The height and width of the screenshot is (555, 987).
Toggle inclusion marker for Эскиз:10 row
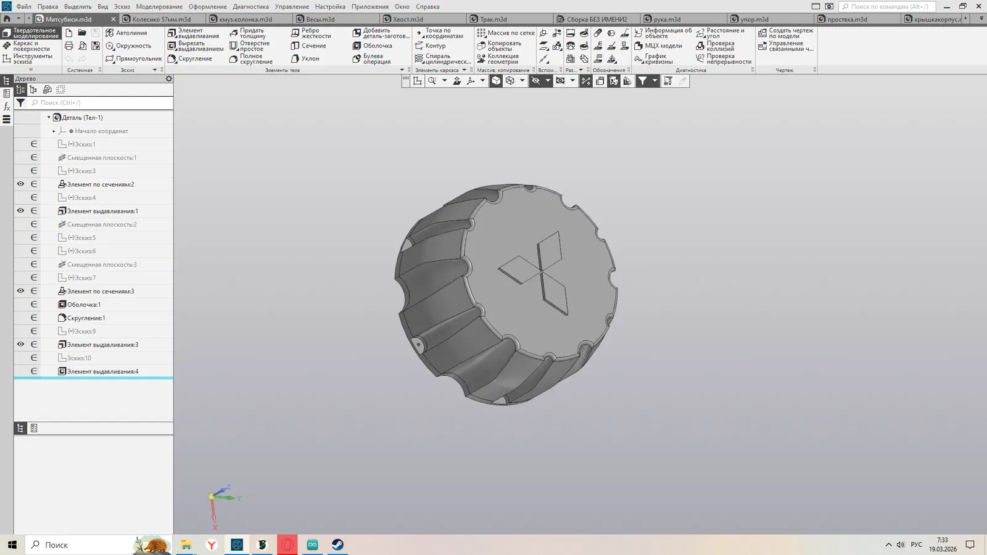pos(34,358)
